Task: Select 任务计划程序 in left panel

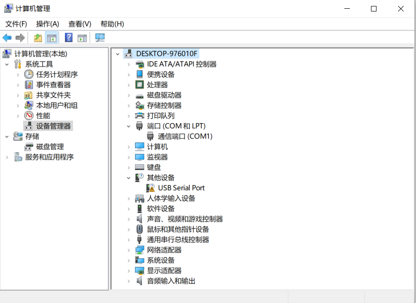Action: 56,74
